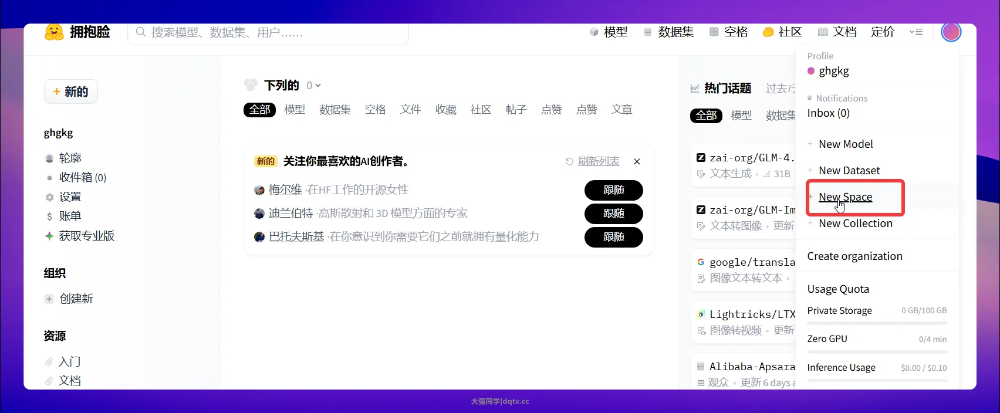Open the navbar more-options menu icon
The image size is (1000, 413).
click(x=915, y=32)
